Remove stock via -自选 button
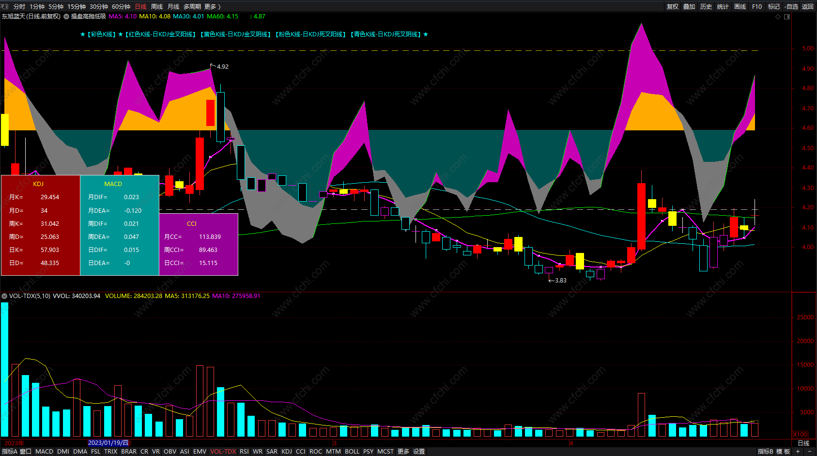This screenshot has width=817, height=456. coord(791,7)
